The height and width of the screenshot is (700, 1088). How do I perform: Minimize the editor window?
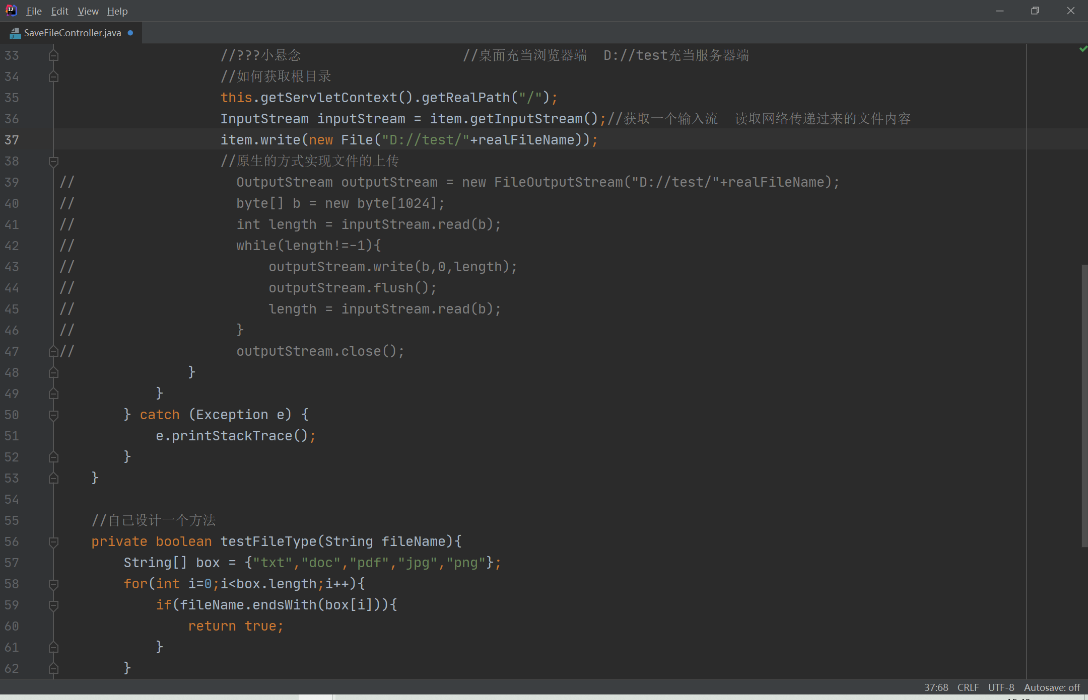tap(1000, 11)
